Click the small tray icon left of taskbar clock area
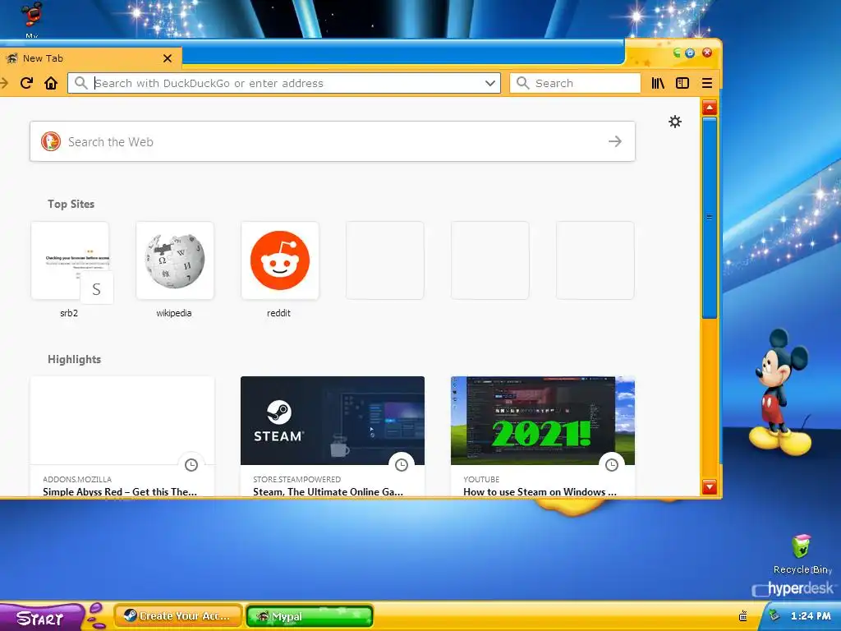This screenshot has width=841, height=631. [742, 616]
